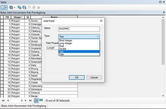Viewport: 166px width, 109px height.
Task: Choose Long Integer from the Type list
Action: [x=79, y=43]
